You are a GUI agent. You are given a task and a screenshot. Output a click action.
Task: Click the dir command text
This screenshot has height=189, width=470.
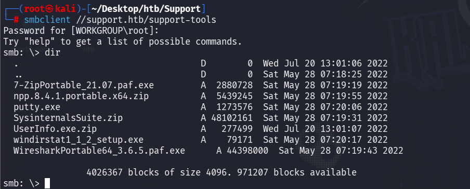[53, 52]
